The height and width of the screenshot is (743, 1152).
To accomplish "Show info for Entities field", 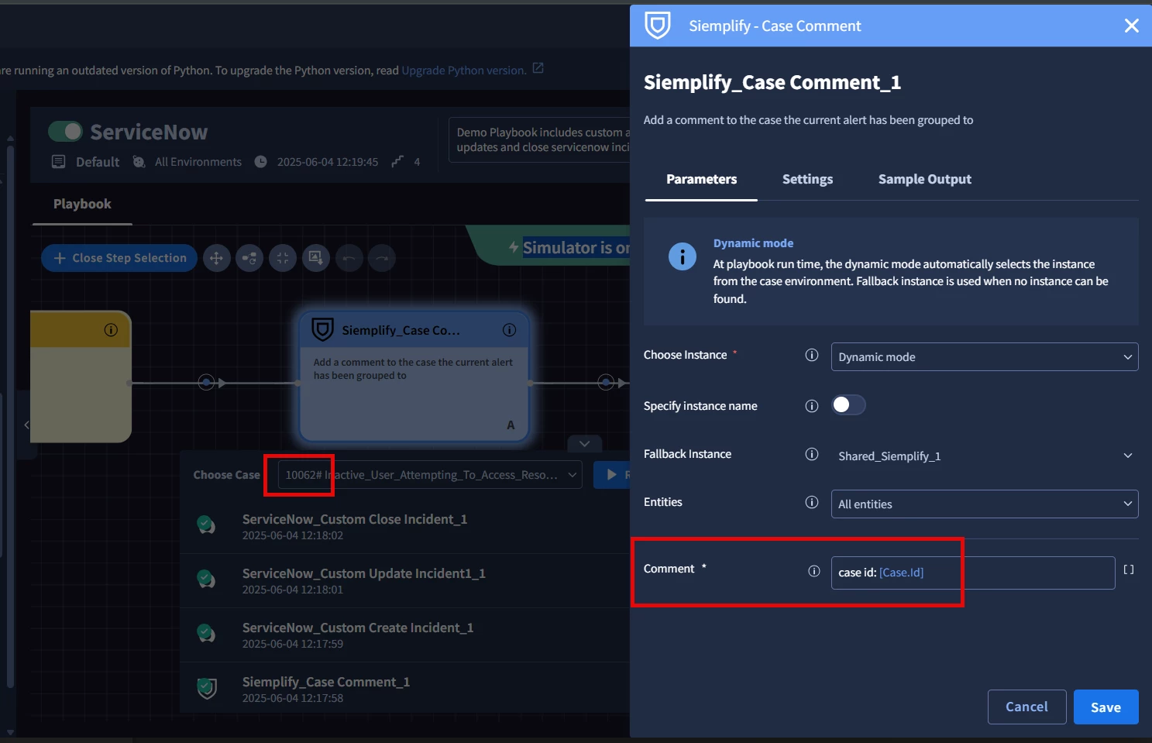I will click(x=812, y=502).
